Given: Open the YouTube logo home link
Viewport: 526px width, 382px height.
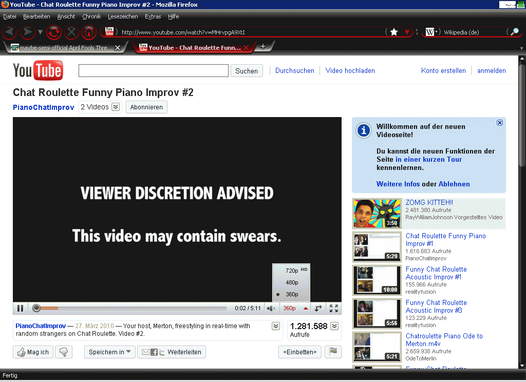Looking at the screenshot, I should pyautogui.click(x=38, y=70).
